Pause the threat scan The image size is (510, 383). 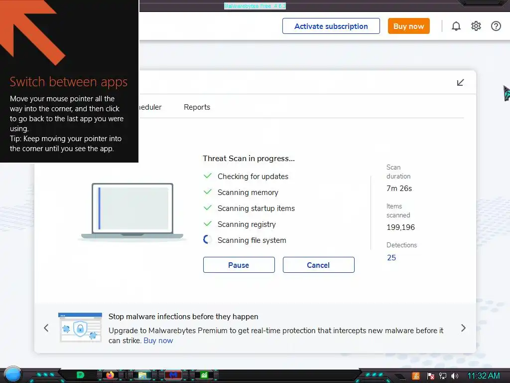click(x=239, y=265)
